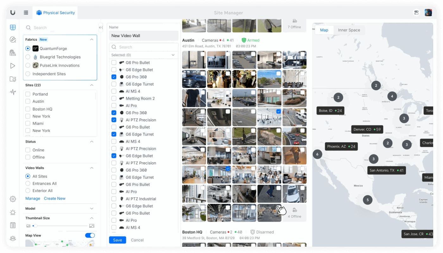Click the Create New link
The width and height of the screenshot is (443, 253).
[x=55, y=199]
